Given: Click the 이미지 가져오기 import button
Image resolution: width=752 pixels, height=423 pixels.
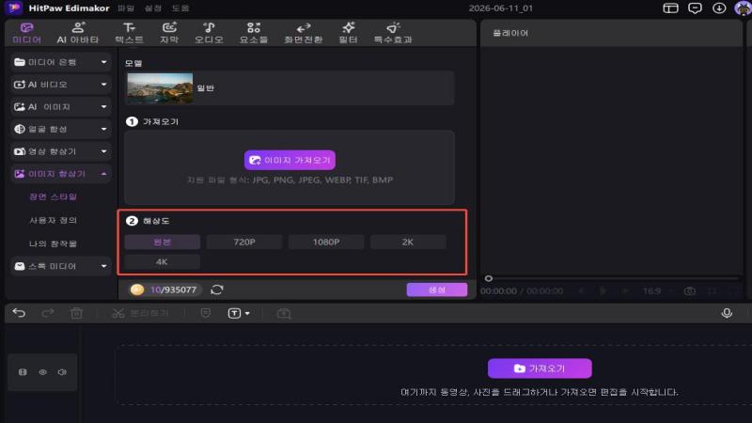Looking at the screenshot, I should pos(290,160).
